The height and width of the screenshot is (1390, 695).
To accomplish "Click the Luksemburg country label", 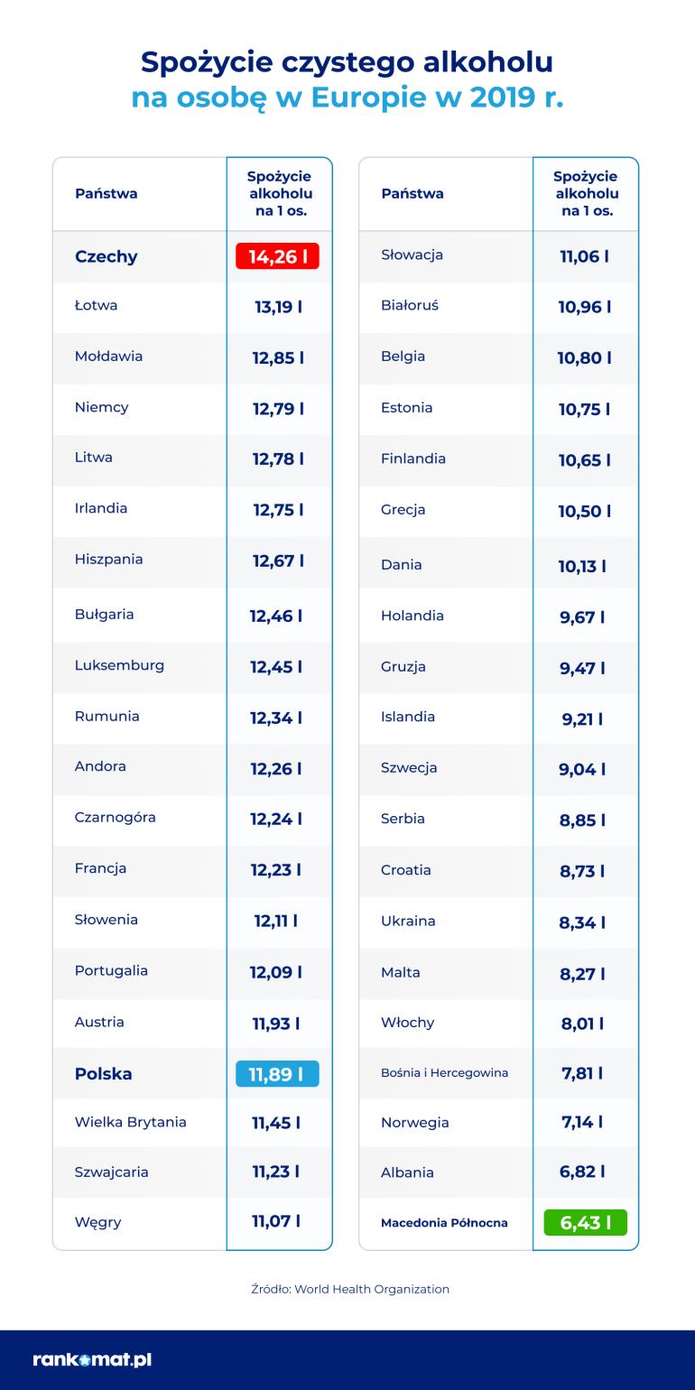I will tap(119, 665).
